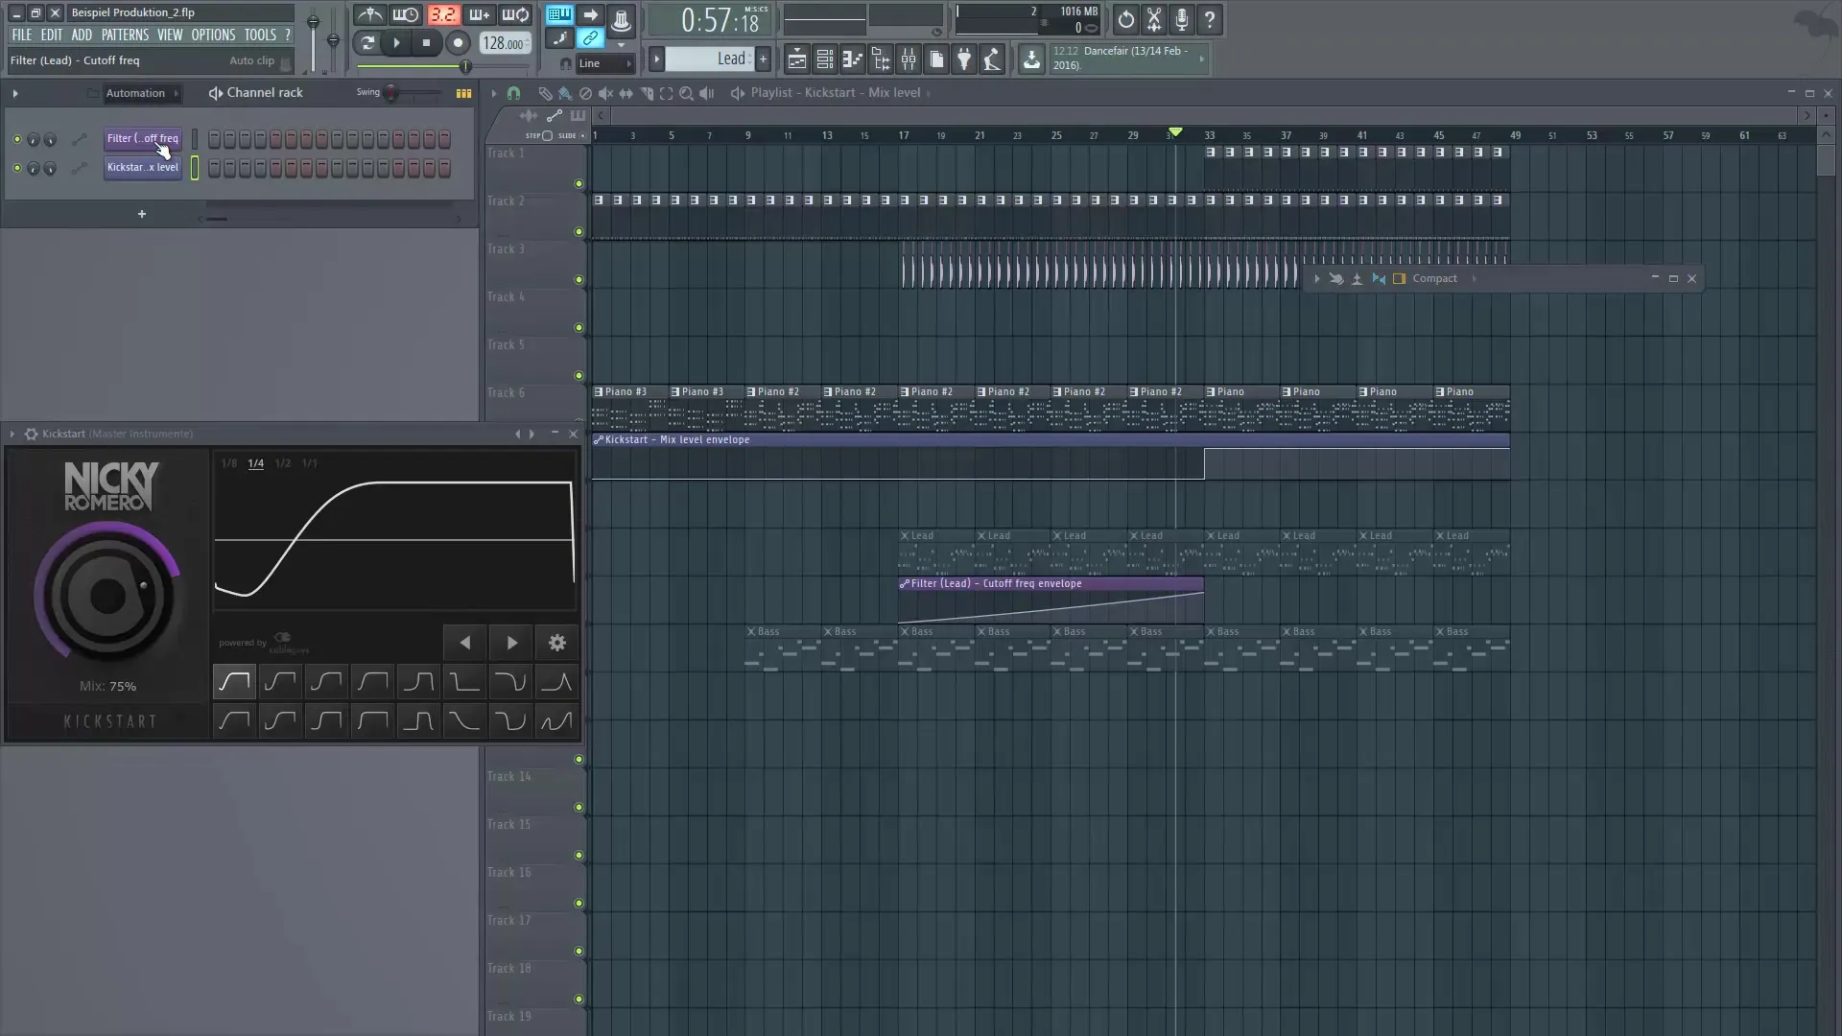Add a new channel with plus button
This screenshot has width=1842, height=1036.
click(x=142, y=214)
